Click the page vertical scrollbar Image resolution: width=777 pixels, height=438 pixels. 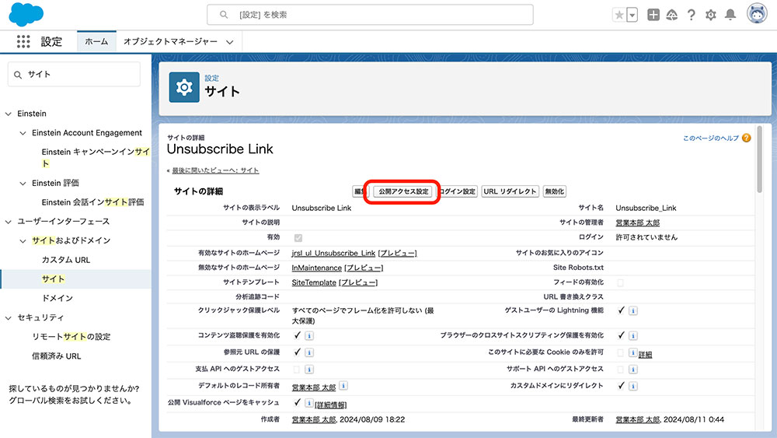(x=760, y=159)
